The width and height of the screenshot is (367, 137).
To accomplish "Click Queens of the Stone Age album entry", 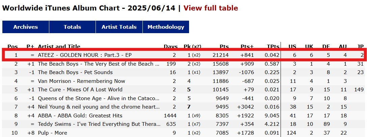I will (99, 98).
